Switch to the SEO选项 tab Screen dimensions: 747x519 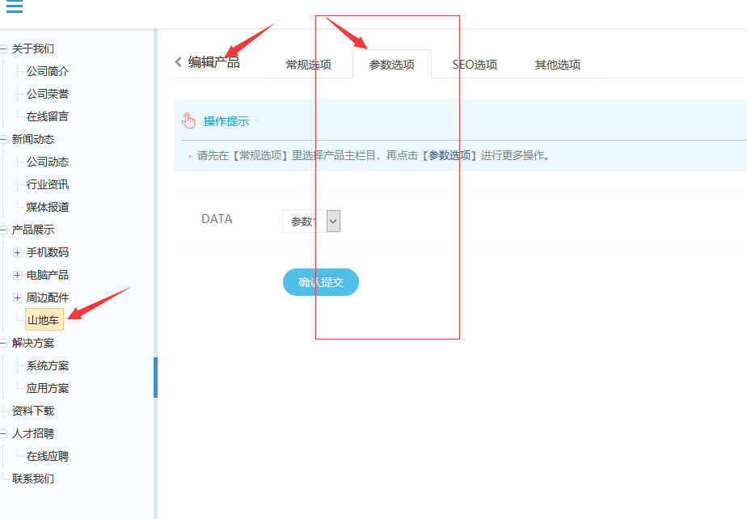tap(474, 64)
